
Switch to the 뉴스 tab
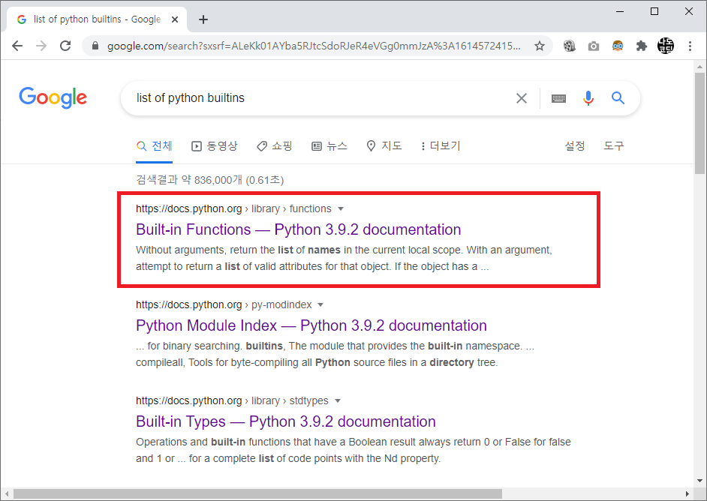(x=329, y=146)
